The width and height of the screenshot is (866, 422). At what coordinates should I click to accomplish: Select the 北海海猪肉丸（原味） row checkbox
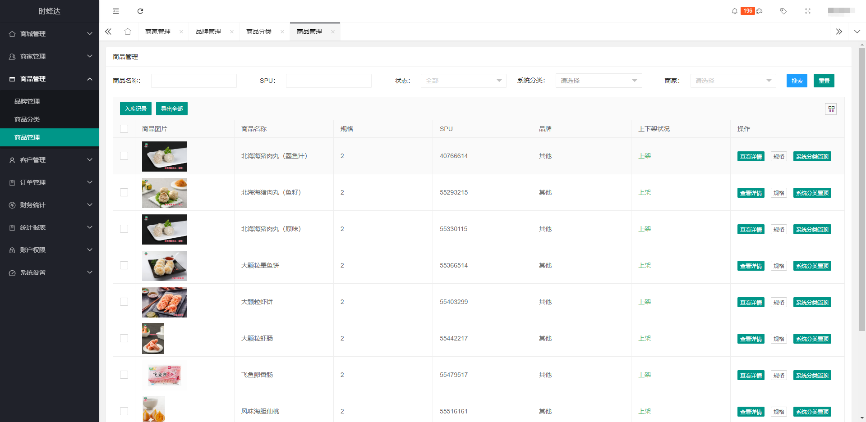124,229
